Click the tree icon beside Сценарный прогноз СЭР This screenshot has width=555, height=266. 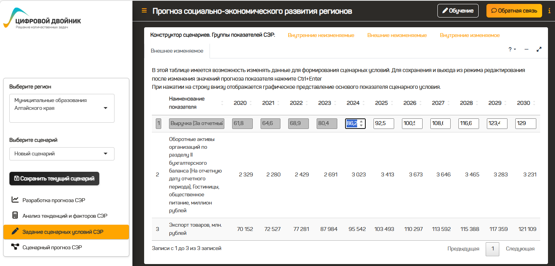click(x=15, y=247)
